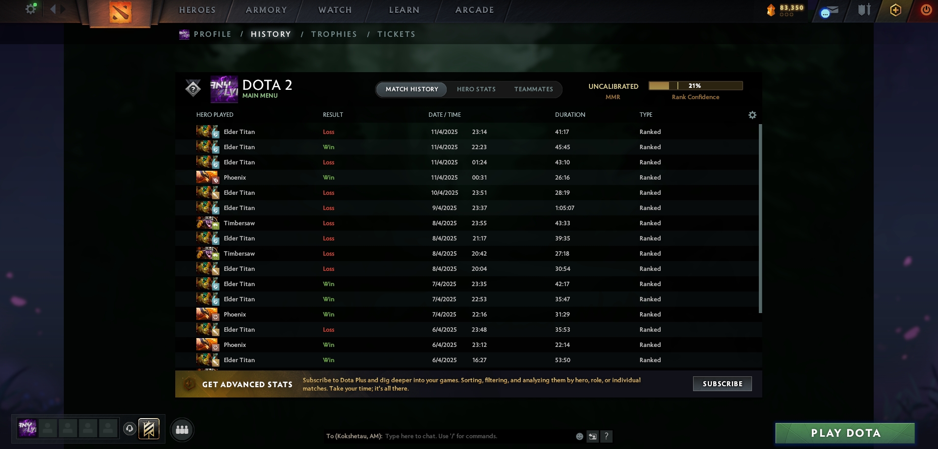The image size is (938, 449).
Task: Switch to the TROPHIES tab
Action: click(x=334, y=34)
